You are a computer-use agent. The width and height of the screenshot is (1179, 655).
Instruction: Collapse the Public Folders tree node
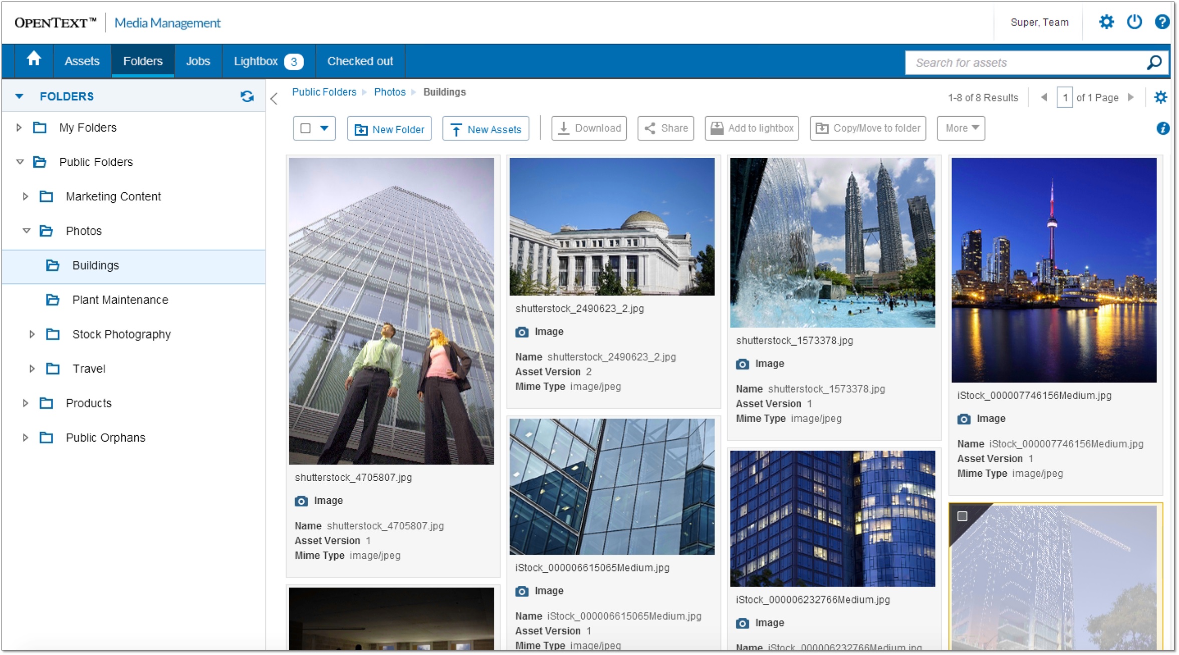(x=20, y=162)
